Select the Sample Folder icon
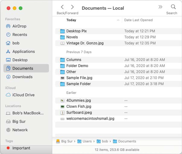The height and width of the screenshot is (154, 182). pyautogui.click(x=63, y=84)
